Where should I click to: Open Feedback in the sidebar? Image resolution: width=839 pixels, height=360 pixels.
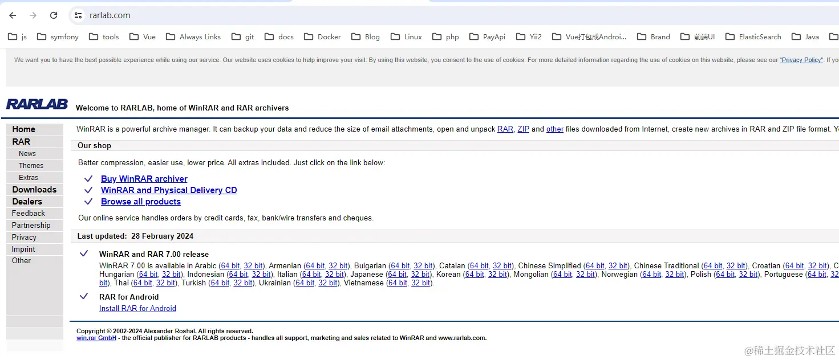[29, 213]
